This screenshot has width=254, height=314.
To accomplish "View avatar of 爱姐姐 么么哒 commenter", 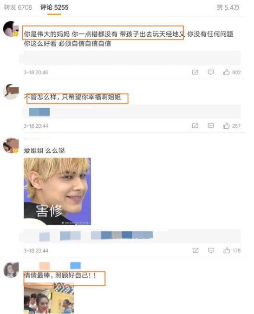I will coord(11,145).
